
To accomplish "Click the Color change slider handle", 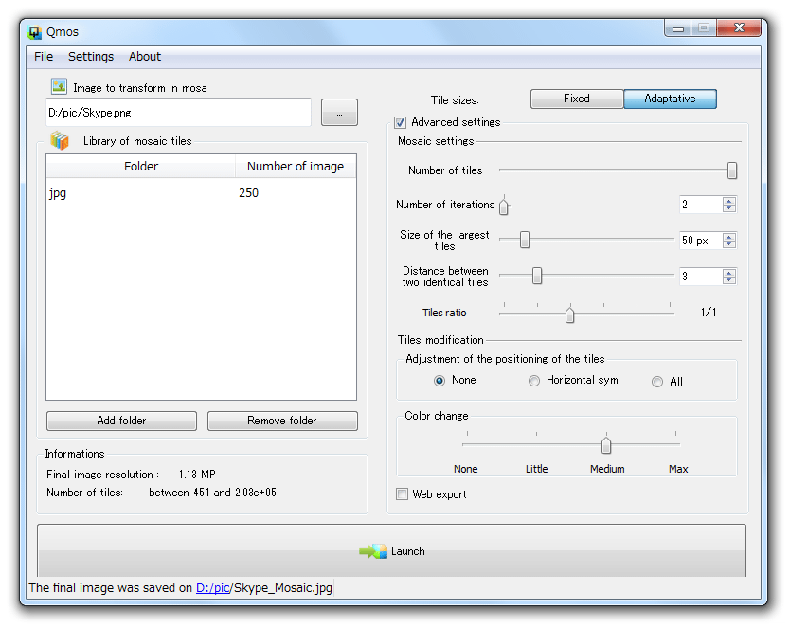I will click(606, 444).
